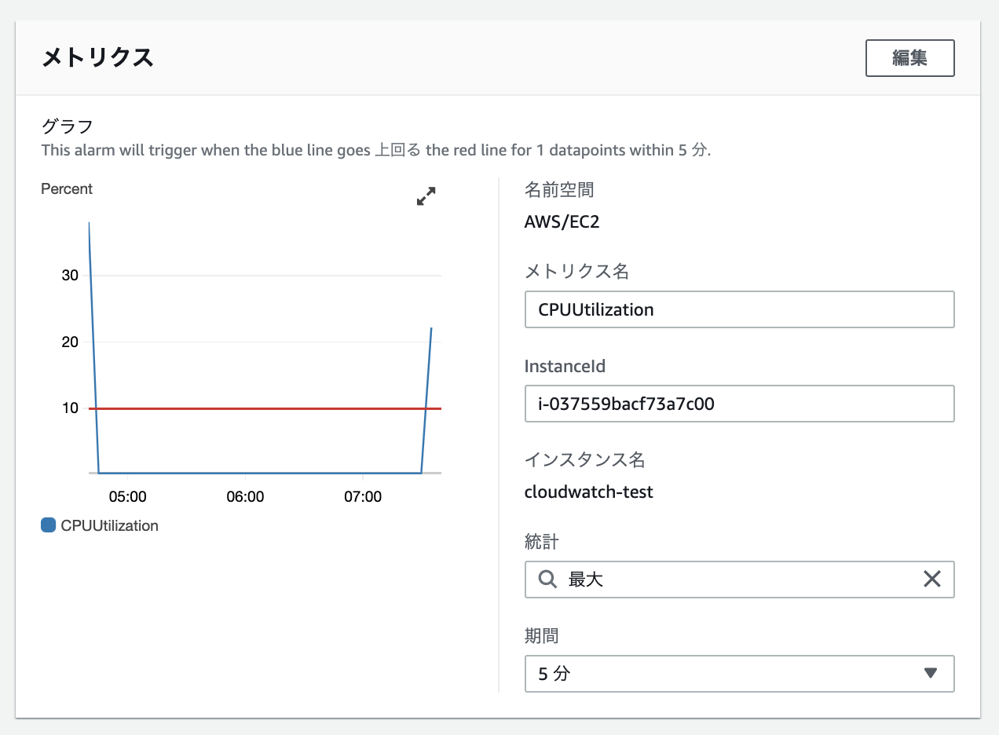Image resolution: width=999 pixels, height=735 pixels.
Task: Open the 期間 dropdown showing 5 分
Action: coord(739,674)
